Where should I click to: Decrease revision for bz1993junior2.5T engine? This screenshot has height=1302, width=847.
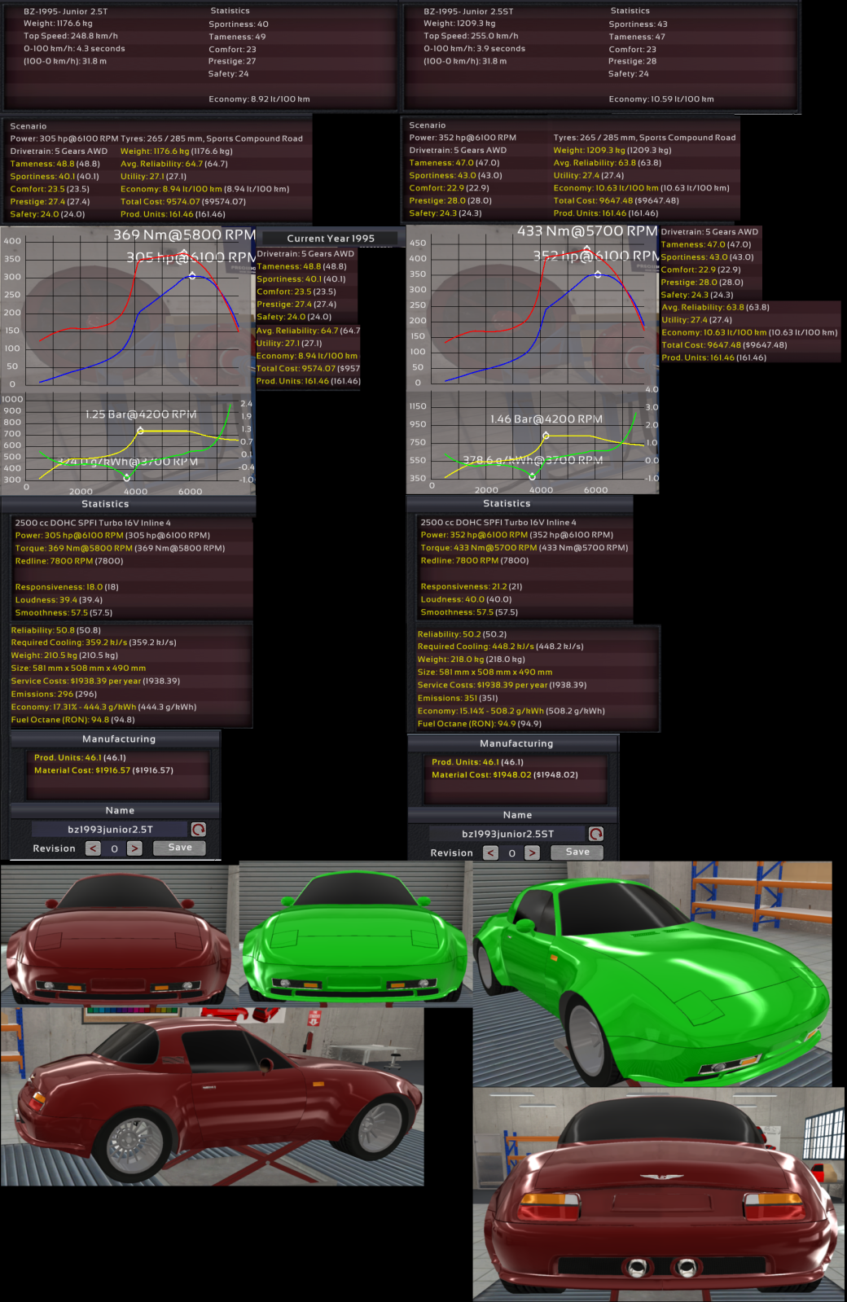94,848
